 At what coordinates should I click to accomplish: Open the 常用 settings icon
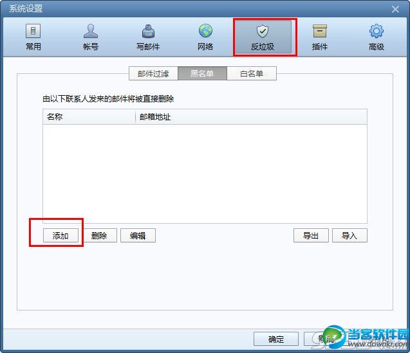pos(33,31)
